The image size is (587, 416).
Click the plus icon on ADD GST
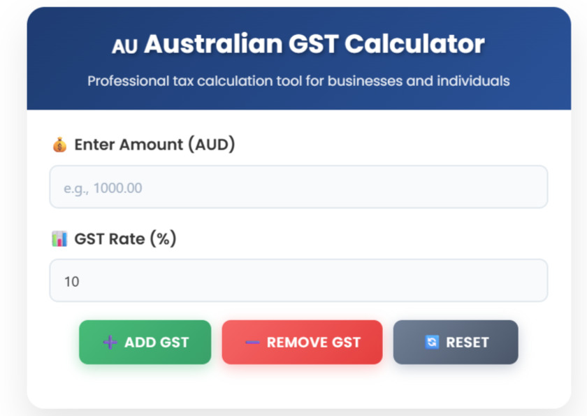coord(110,343)
